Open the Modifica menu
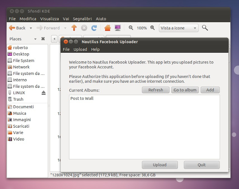This screenshot has height=189, width=239. 28,19
